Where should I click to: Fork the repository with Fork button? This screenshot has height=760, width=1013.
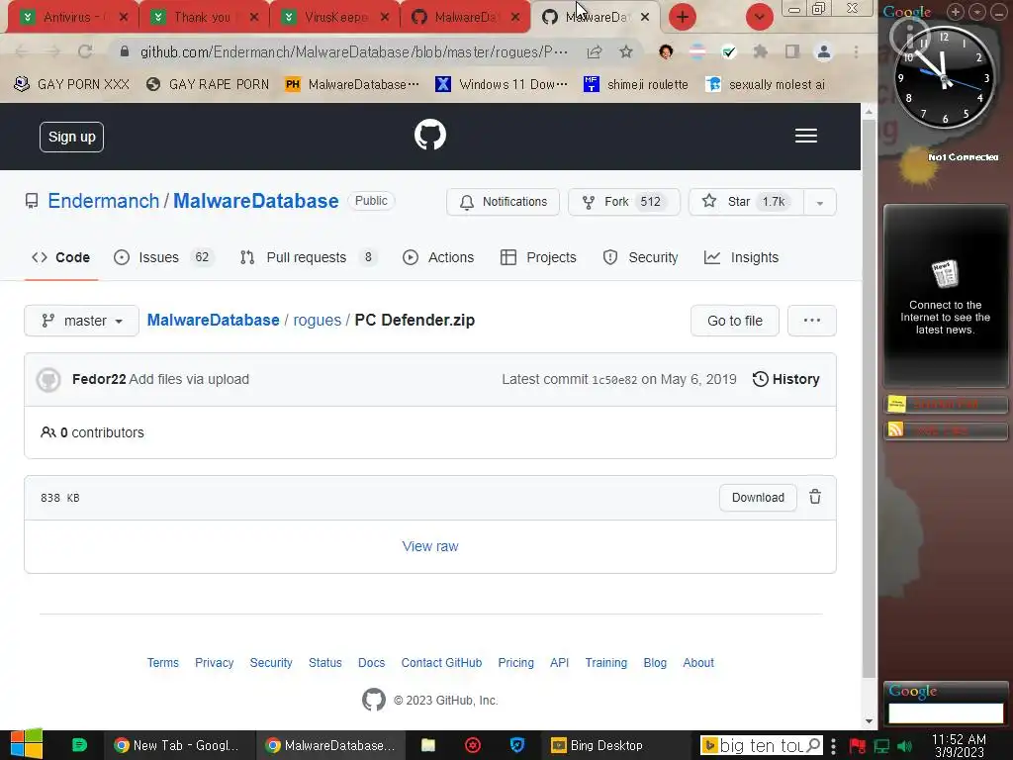tap(624, 202)
